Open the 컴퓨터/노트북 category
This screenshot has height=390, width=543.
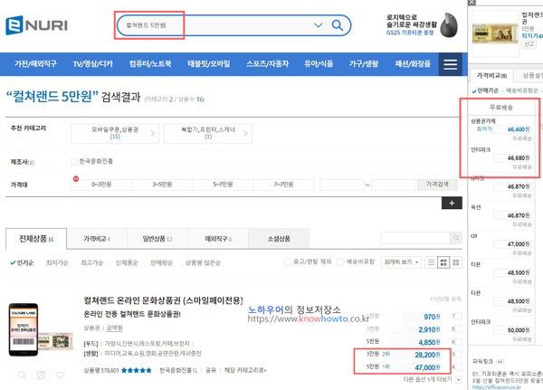coord(150,63)
